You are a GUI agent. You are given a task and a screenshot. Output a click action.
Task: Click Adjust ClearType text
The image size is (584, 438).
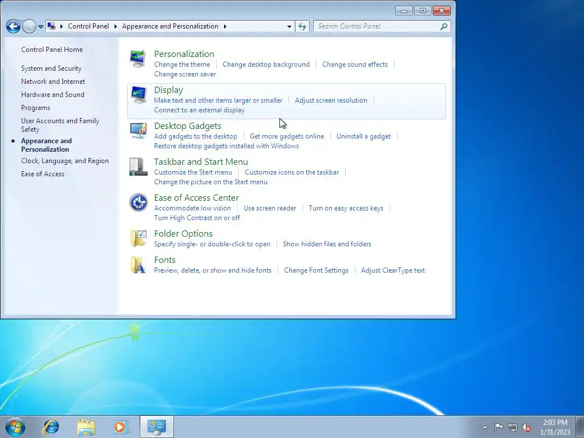point(393,270)
